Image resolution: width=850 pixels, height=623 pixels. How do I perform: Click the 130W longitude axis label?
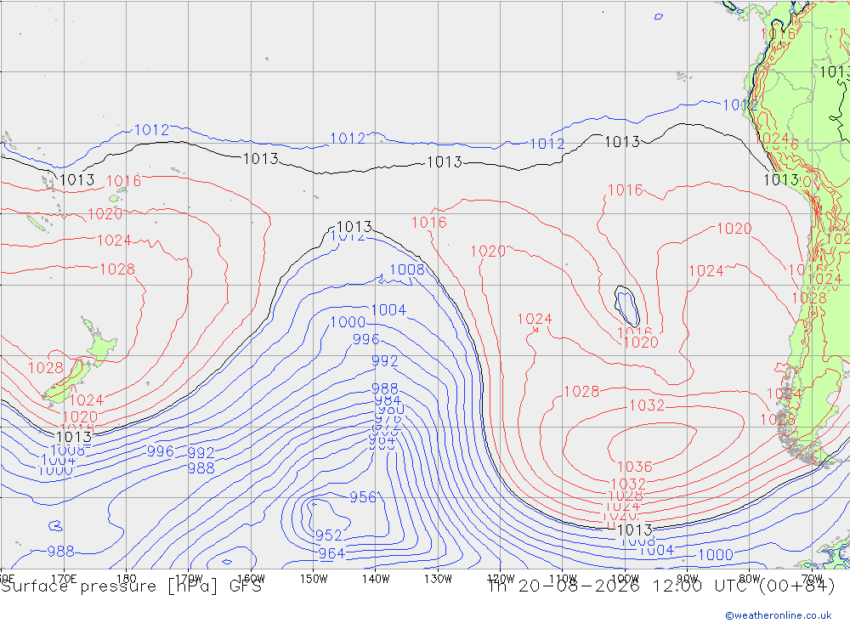pos(438,579)
